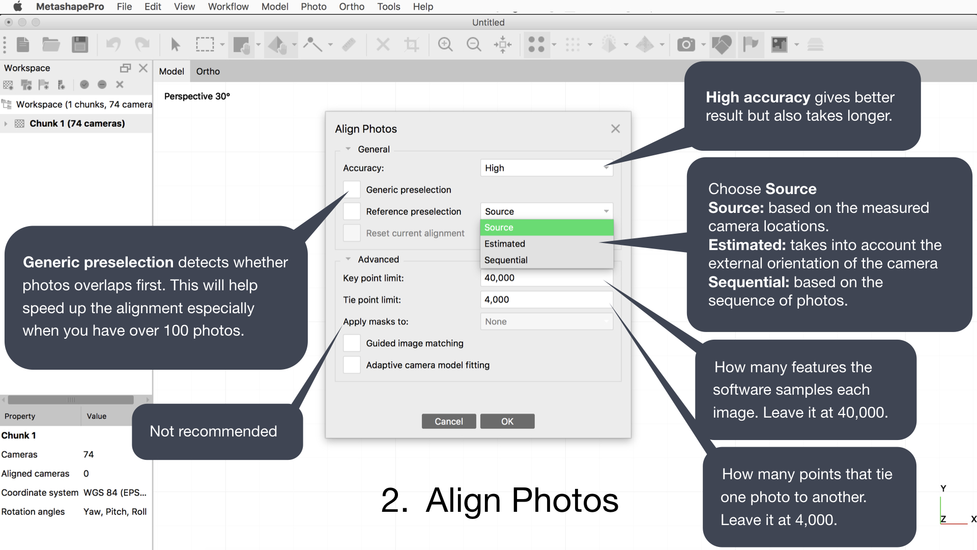Check the Guided image matching box
977x550 pixels.
pyautogui.click(x=352, y=343)
